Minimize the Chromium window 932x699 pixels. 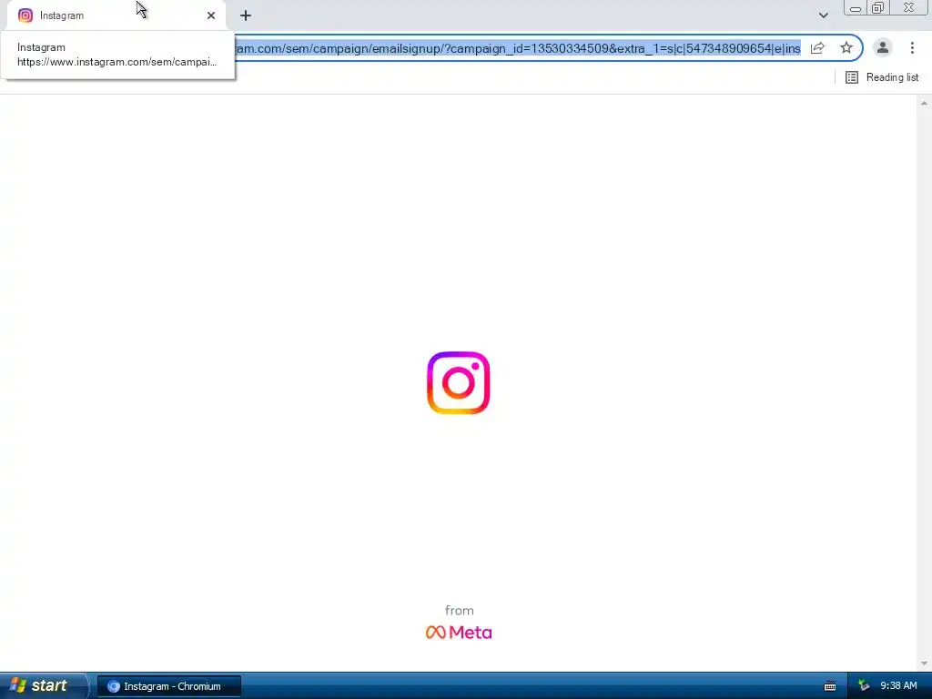[x=856, y=7]
